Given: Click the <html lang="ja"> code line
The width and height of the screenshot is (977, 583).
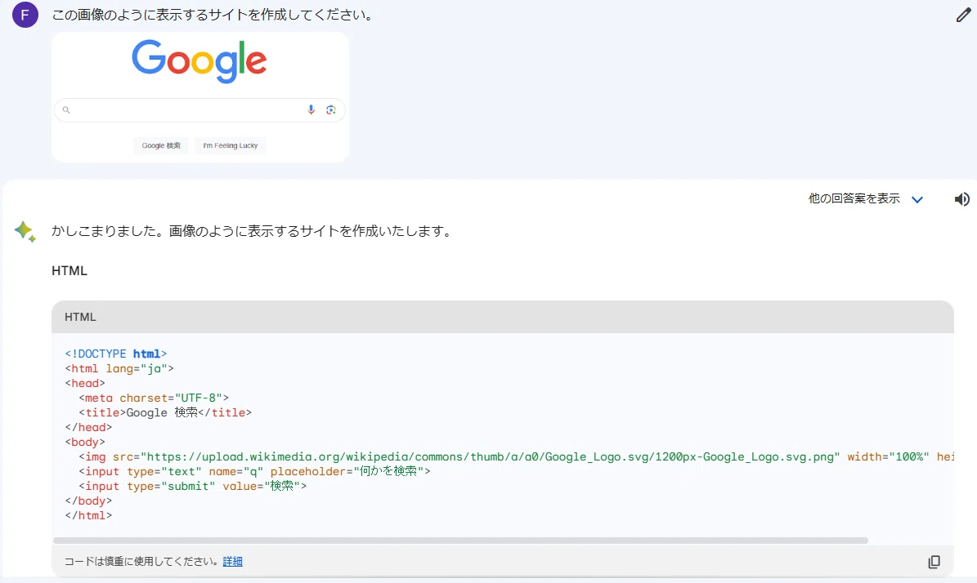Looking at the screenshot, I should pyautogui.click(x=119, y=368).
